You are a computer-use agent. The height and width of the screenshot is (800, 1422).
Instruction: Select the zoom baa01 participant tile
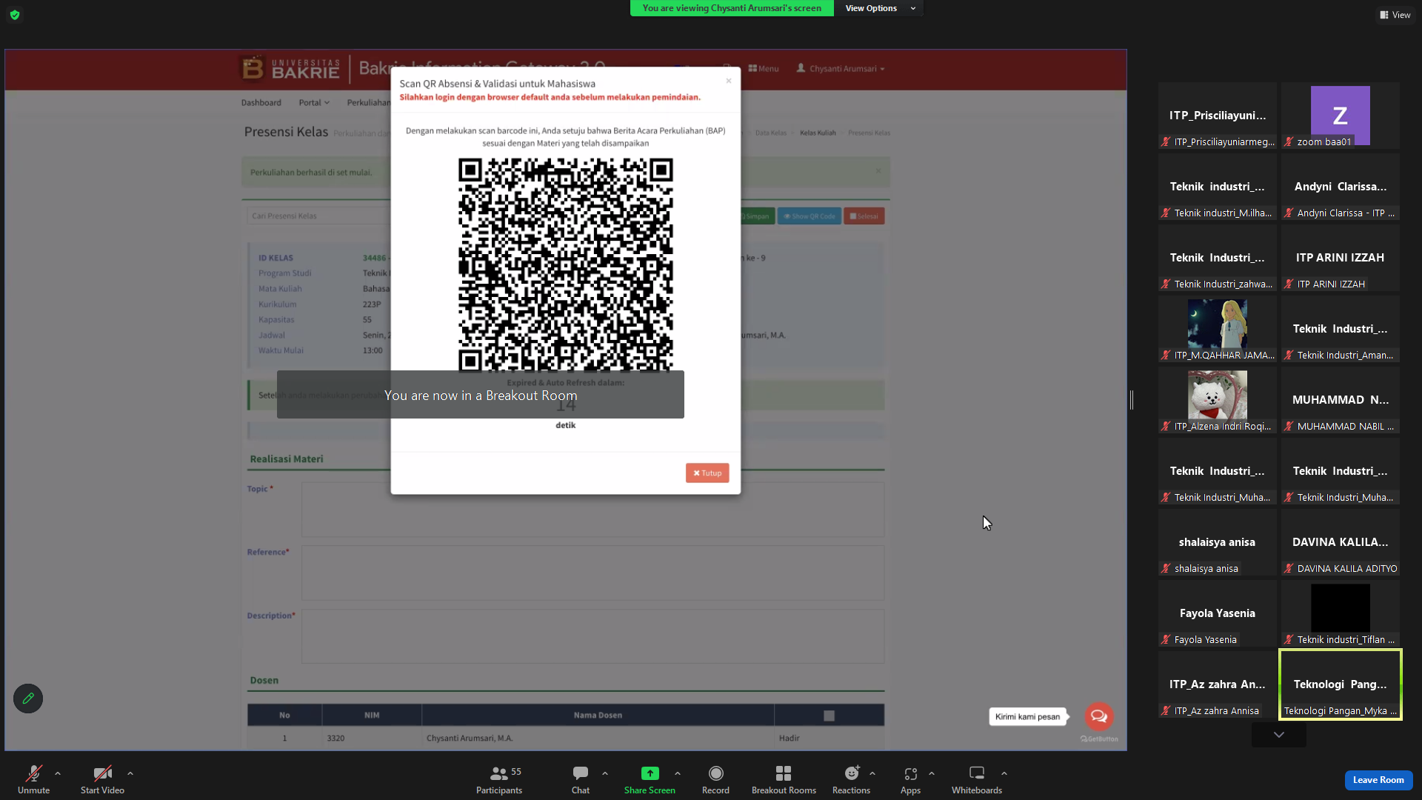coord(1341,116)
